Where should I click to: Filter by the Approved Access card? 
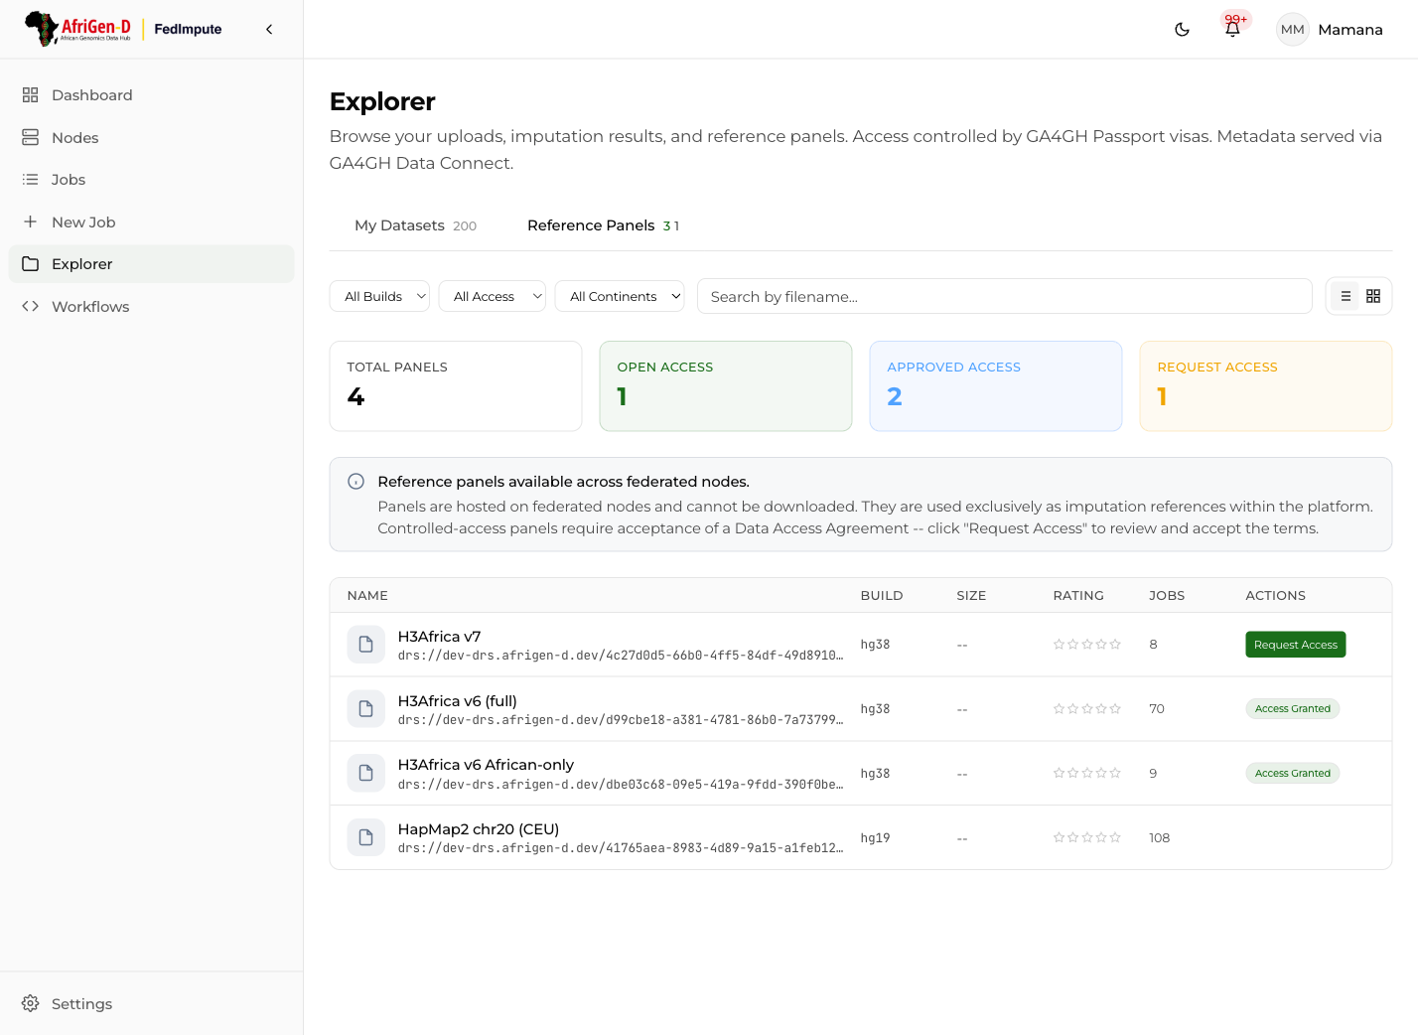tap(996, 386)
